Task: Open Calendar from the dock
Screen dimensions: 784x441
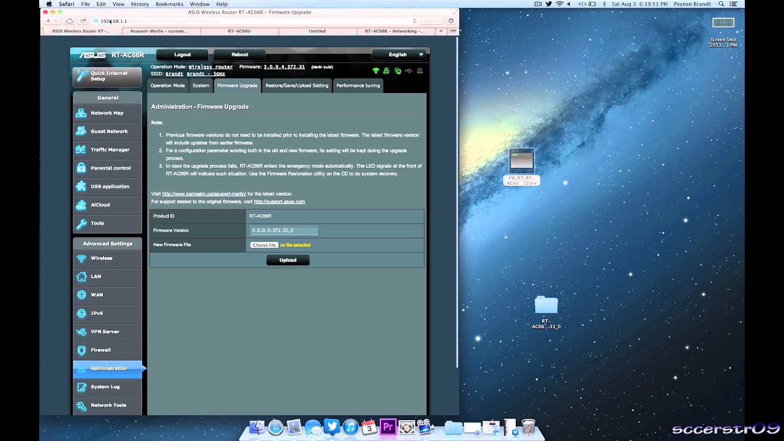Action: coord(369,426)
